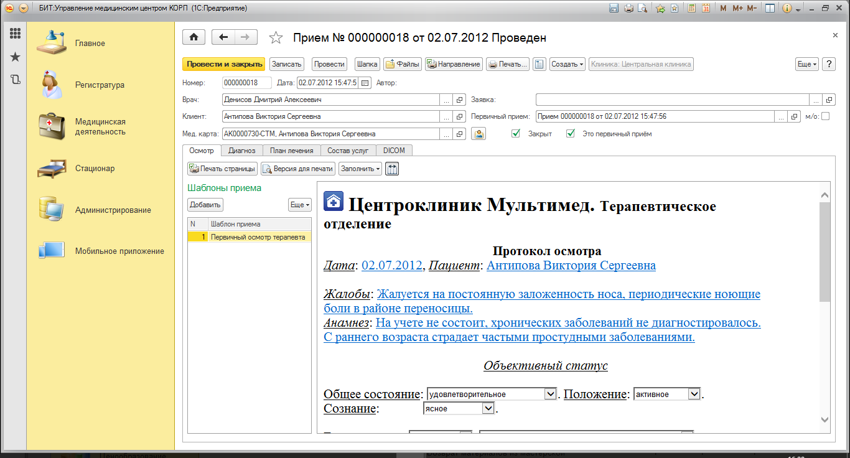Open the yellow info icon in title bar
Image resolution: width=850 pixels, height=458 pixels.
tap(787, 9)
